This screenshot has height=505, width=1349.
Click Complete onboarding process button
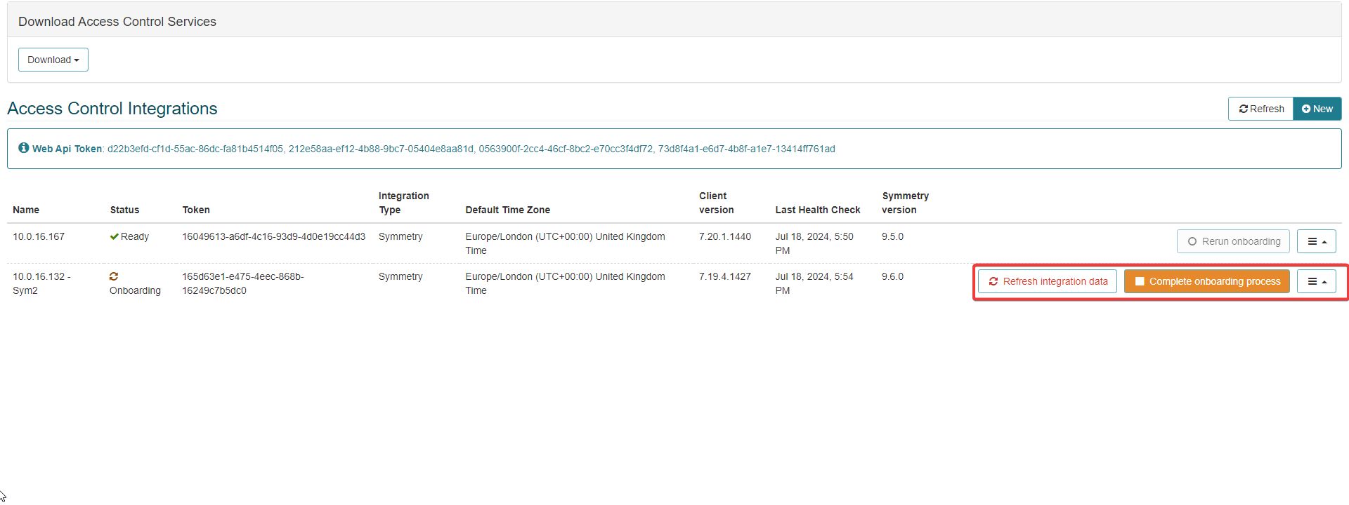coord(1206,281)
